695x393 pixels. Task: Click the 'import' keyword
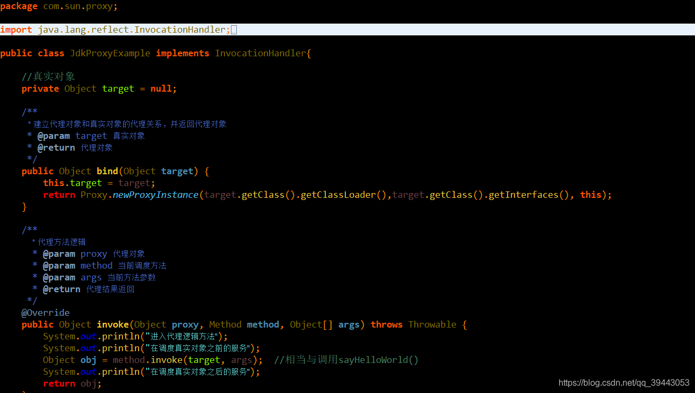(x=16, y=29)
